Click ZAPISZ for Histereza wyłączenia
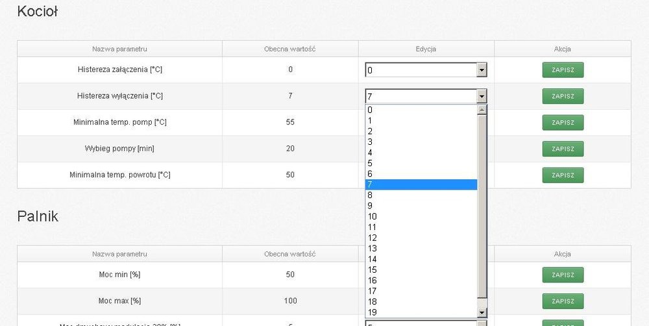Viewport: 649px width, 326px height. click(563, 96)
